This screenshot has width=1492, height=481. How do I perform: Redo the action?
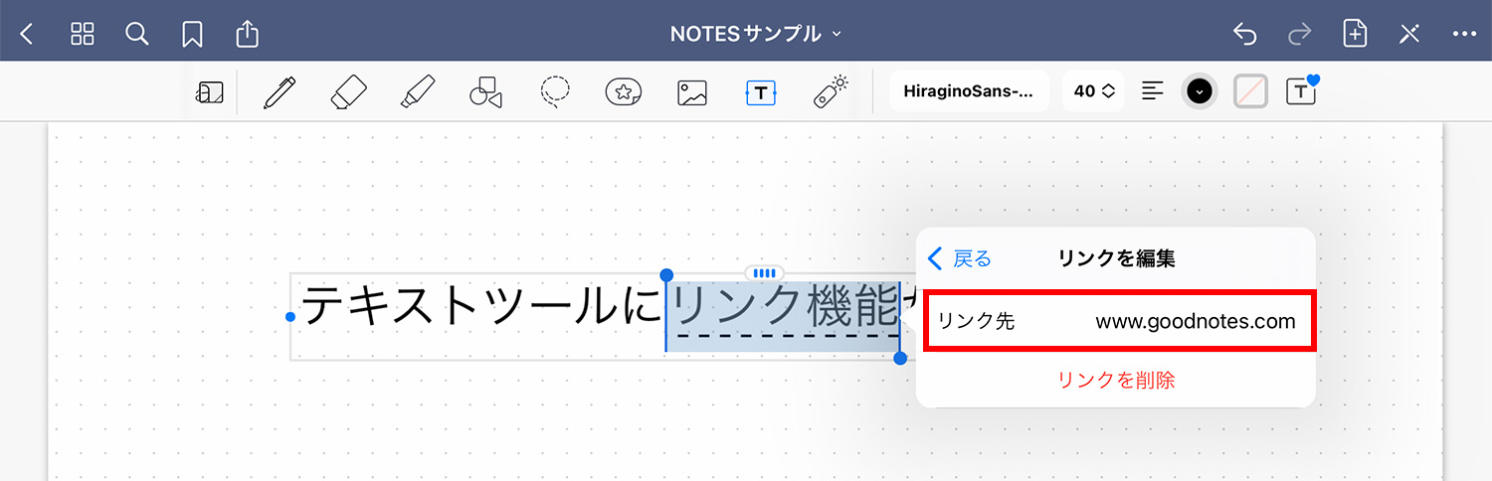1299,34
